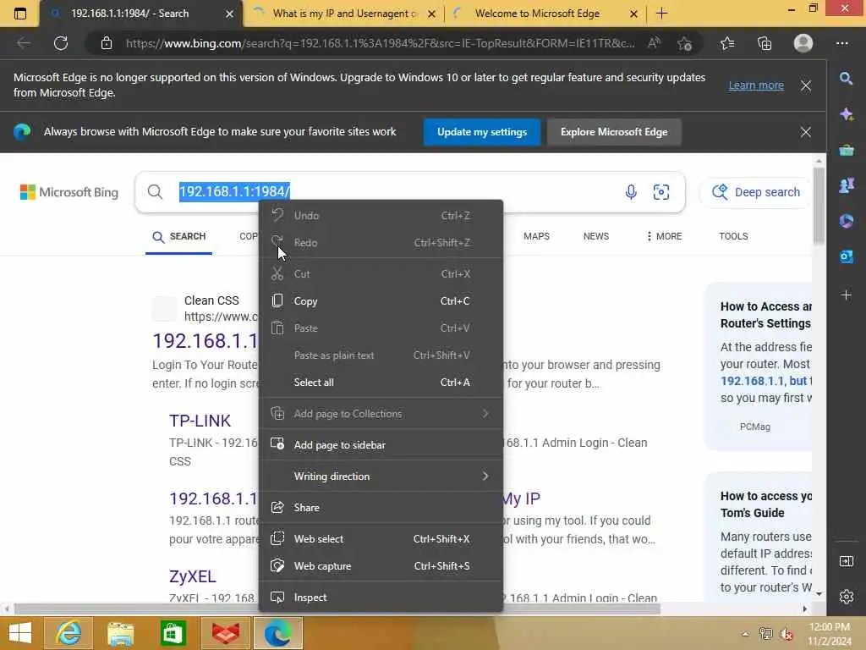Click the horizontal page scrollbar thumb

pyautogui.click(x=337, y=609)
